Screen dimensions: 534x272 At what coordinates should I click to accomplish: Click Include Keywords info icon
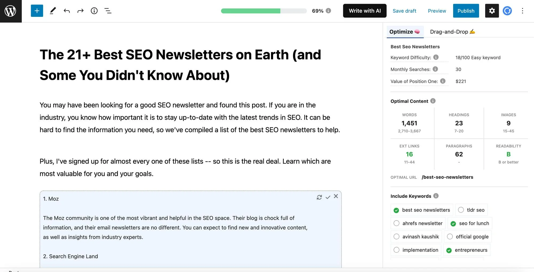click(x=436, y=196)
